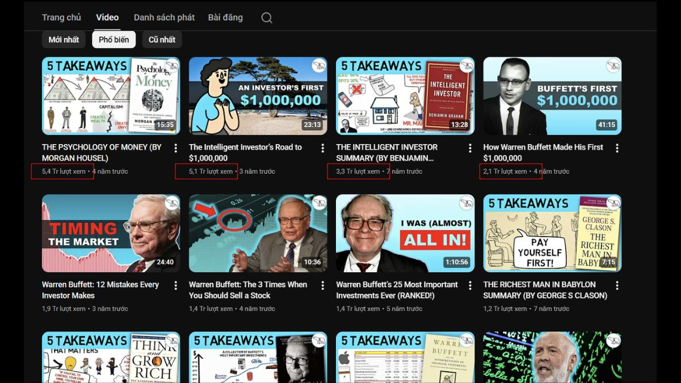The height and width of the screenshot is (383, 681).
Task: Open the Danh sách phát tab
Action: click(163, 17)
